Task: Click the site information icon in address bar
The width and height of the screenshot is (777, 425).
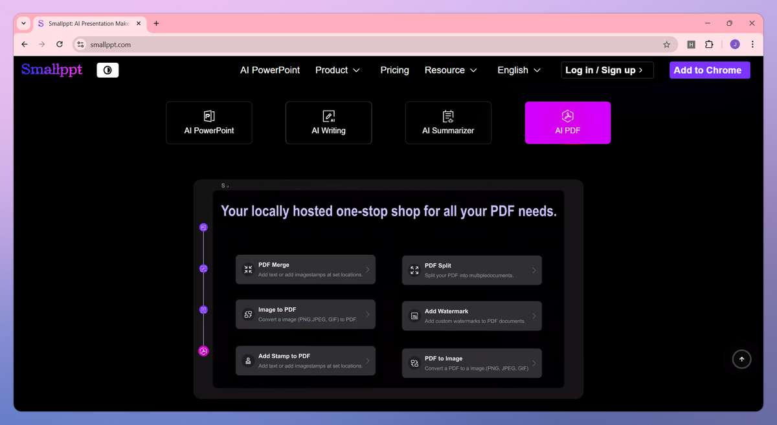Action: [x=80, y=45]
